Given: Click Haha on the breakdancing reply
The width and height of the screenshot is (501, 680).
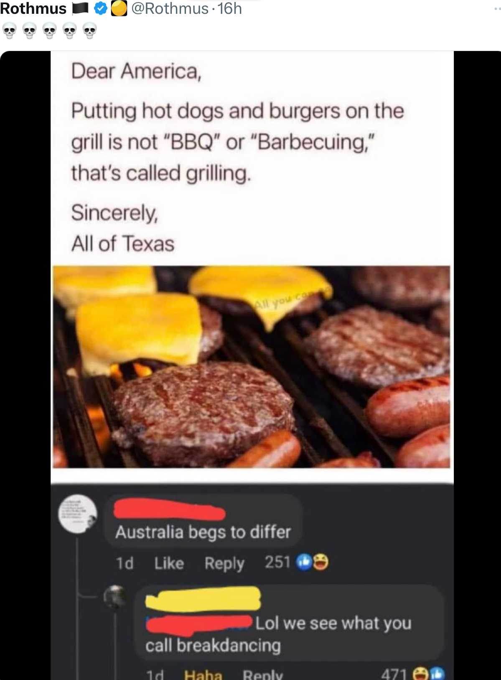Looking at the screenshot, I should [x=203, y=674].
